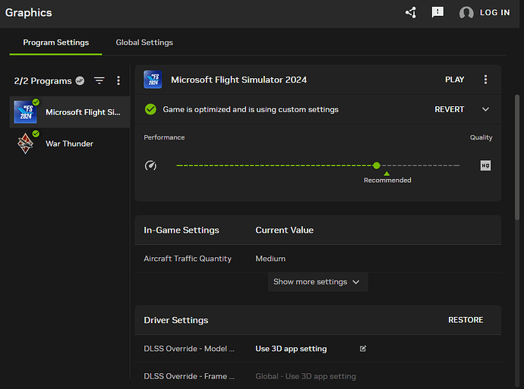This screenshot has width=524, height=389.
Task: Expand the chevron next to REVERT
Action: (x=485, y=109)
